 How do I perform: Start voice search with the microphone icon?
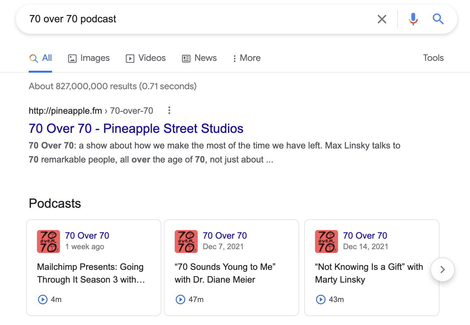click(x=413, y=19)
